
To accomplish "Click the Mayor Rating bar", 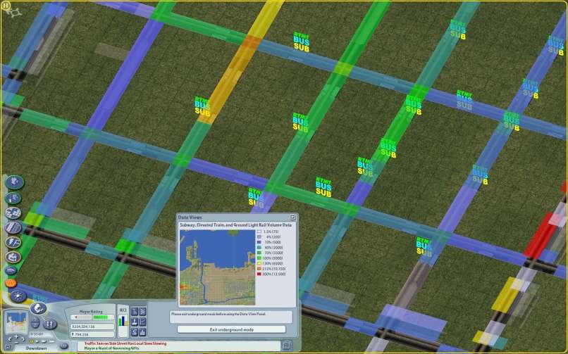I will [x=92, y=317].
